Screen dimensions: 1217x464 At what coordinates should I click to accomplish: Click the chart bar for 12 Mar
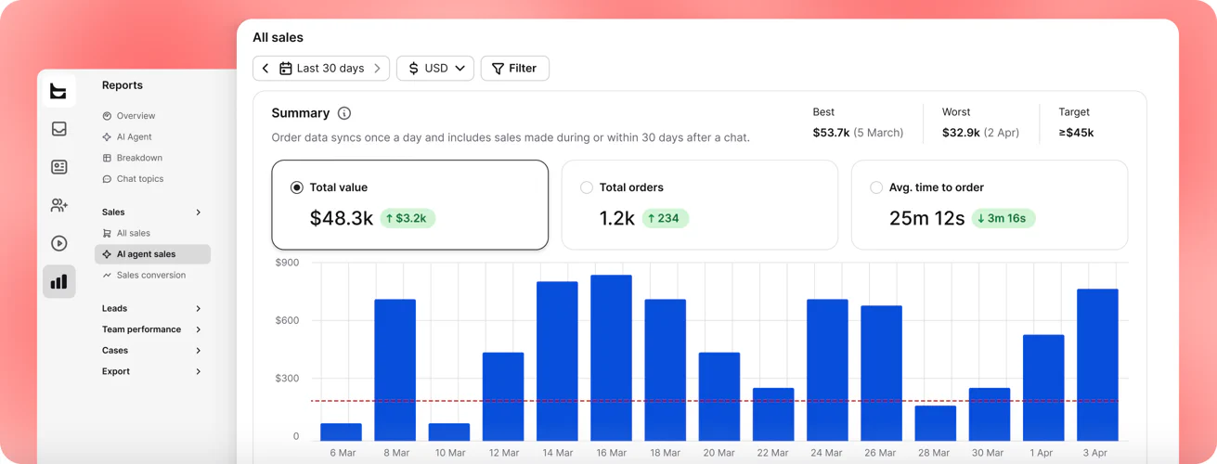(x=503, y=396)
